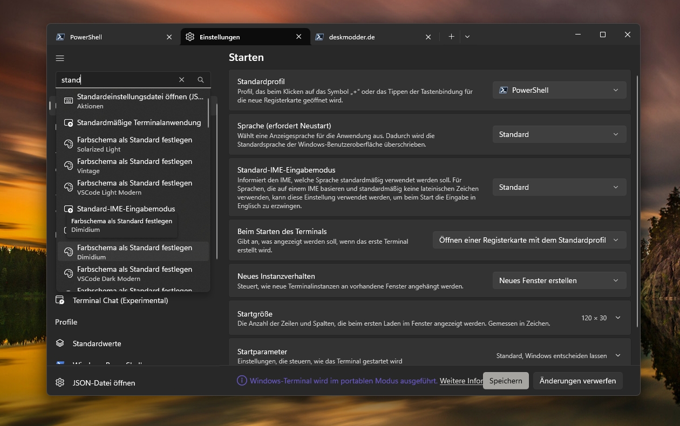
Task: Click the JSON-Datei öffnen gear icon
Action: click(60, 383)
